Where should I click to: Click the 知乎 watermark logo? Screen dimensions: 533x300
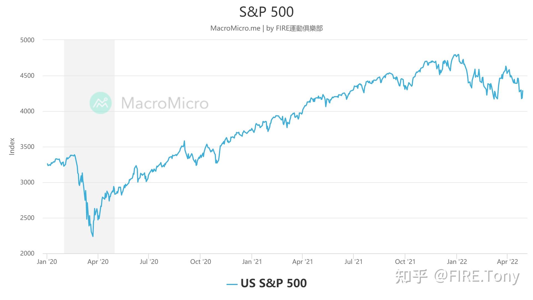(x=411, y=276)
